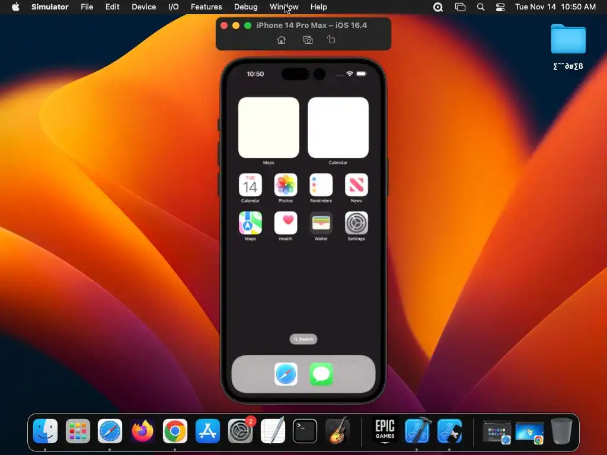Open the Maps app icon

pos(250,223)
